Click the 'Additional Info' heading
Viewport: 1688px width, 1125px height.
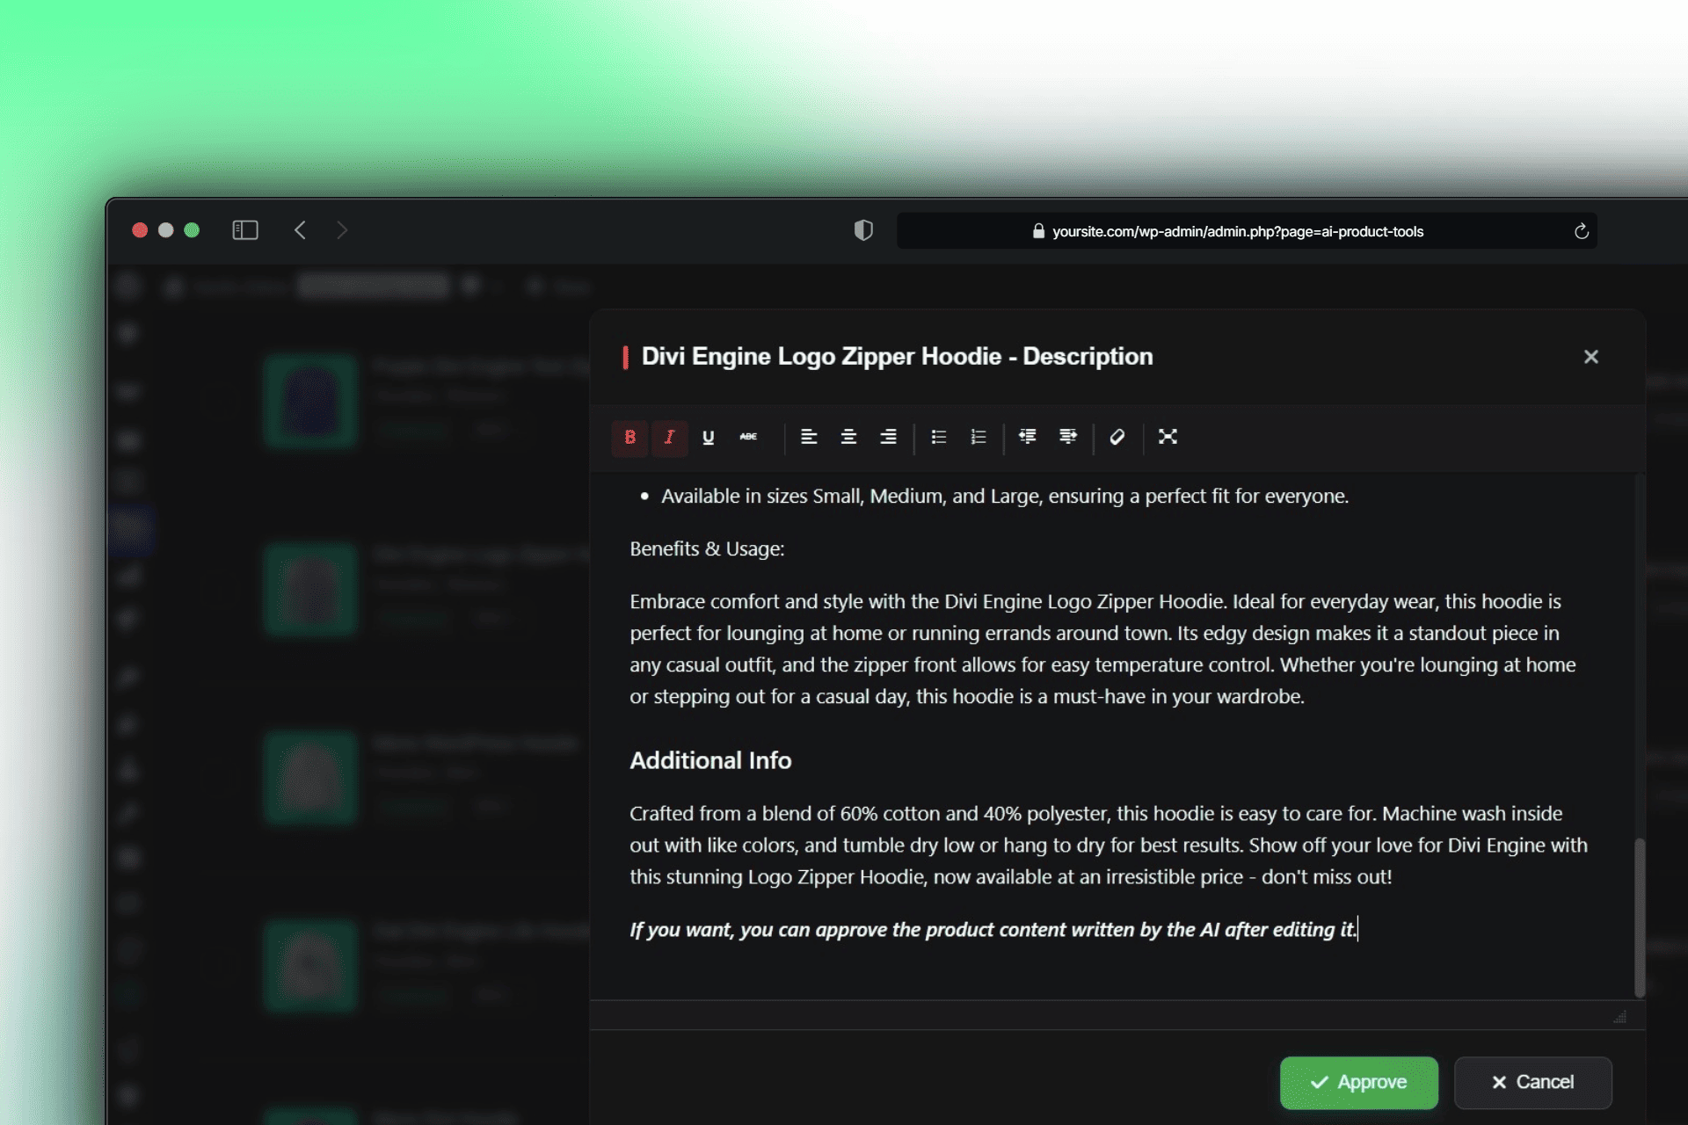point(710,760)
